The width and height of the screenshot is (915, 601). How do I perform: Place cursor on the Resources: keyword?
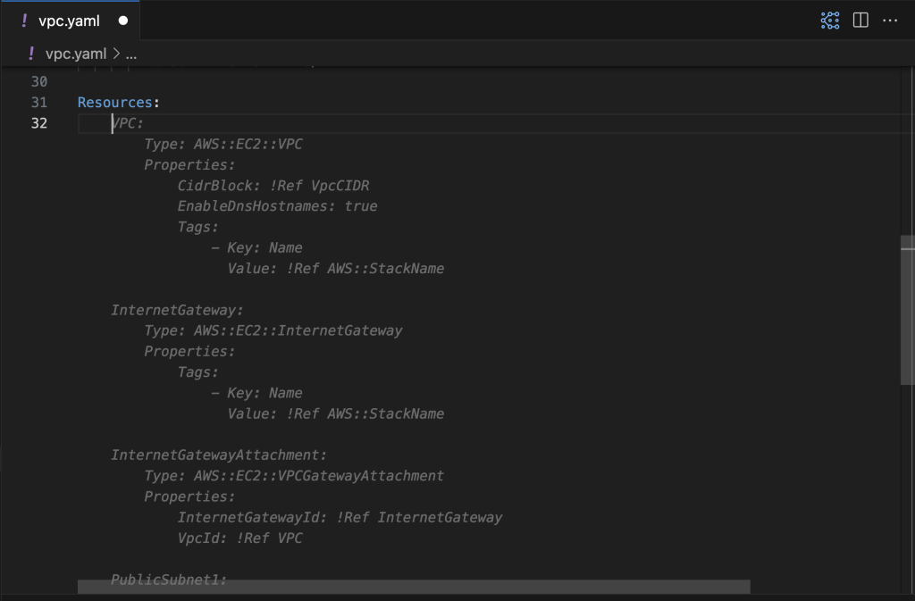coord(119,103)
